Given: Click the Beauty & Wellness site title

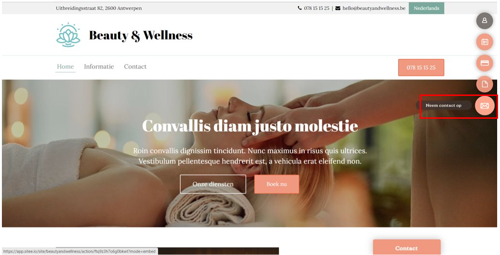Looking at the screenshot, I should [x=141, y=35].
